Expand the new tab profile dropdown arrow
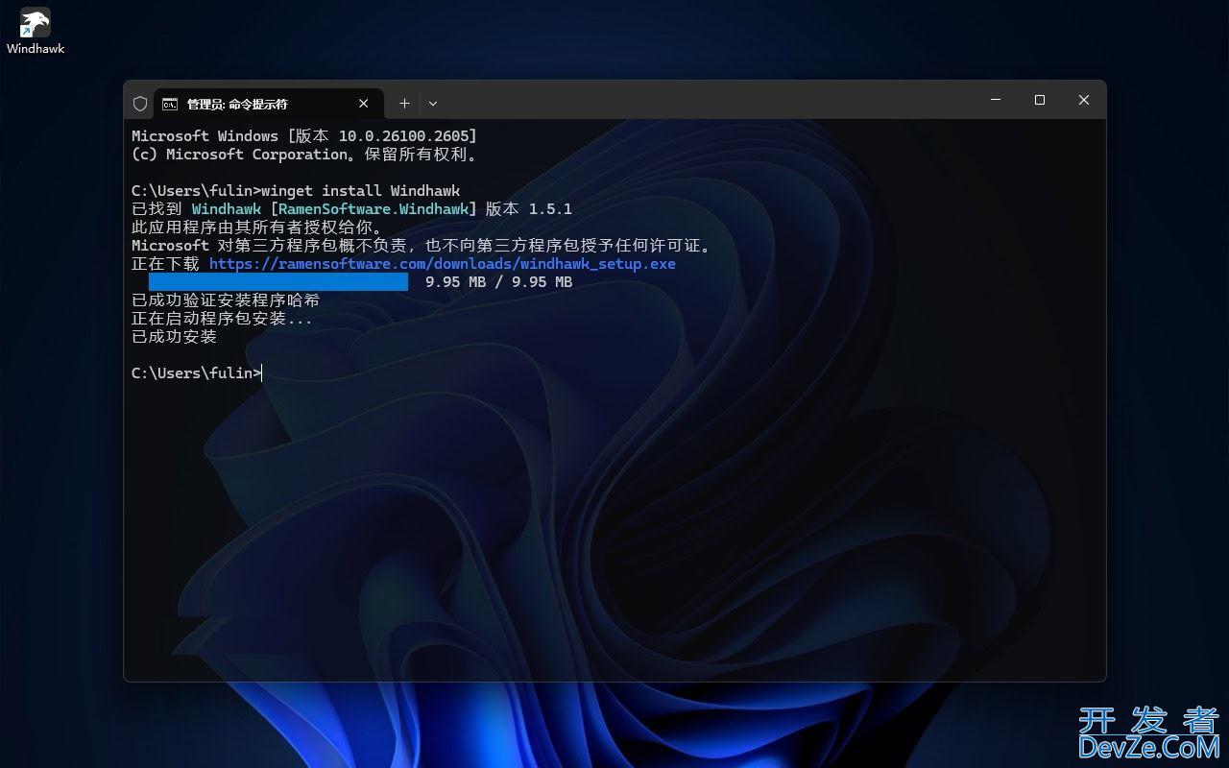The image size is (1229, 768). 433,104
